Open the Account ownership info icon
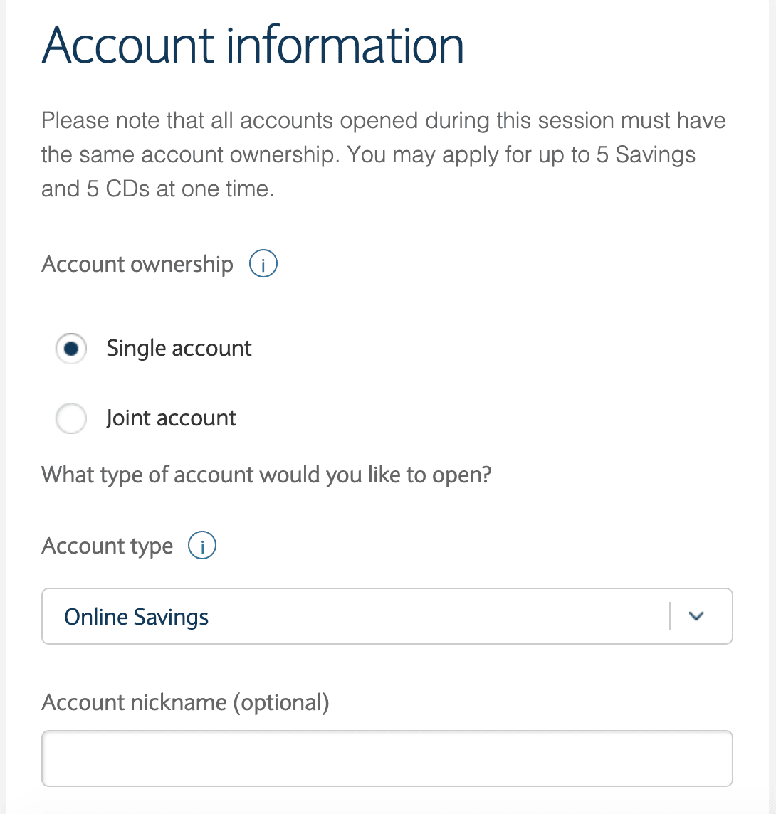The height and width of the screenshot is (814, 776). point(263,264)
